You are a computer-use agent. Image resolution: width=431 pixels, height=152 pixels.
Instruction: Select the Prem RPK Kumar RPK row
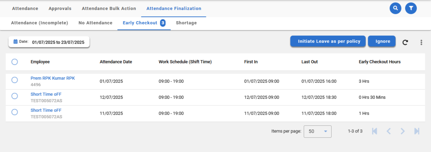pyautogui.click(x=14, y=80)
